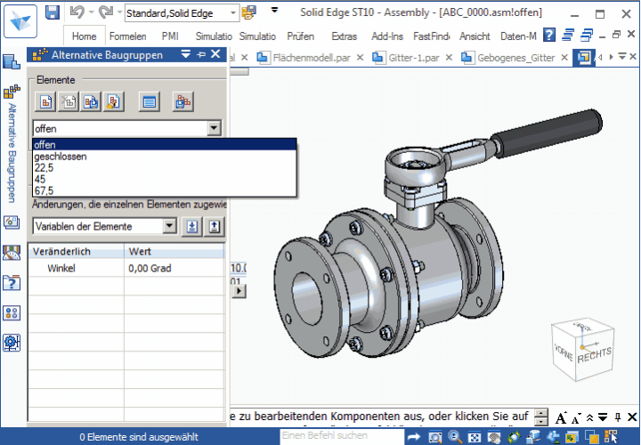
Task: Click the Solid Edge application button
Action: 20,21
